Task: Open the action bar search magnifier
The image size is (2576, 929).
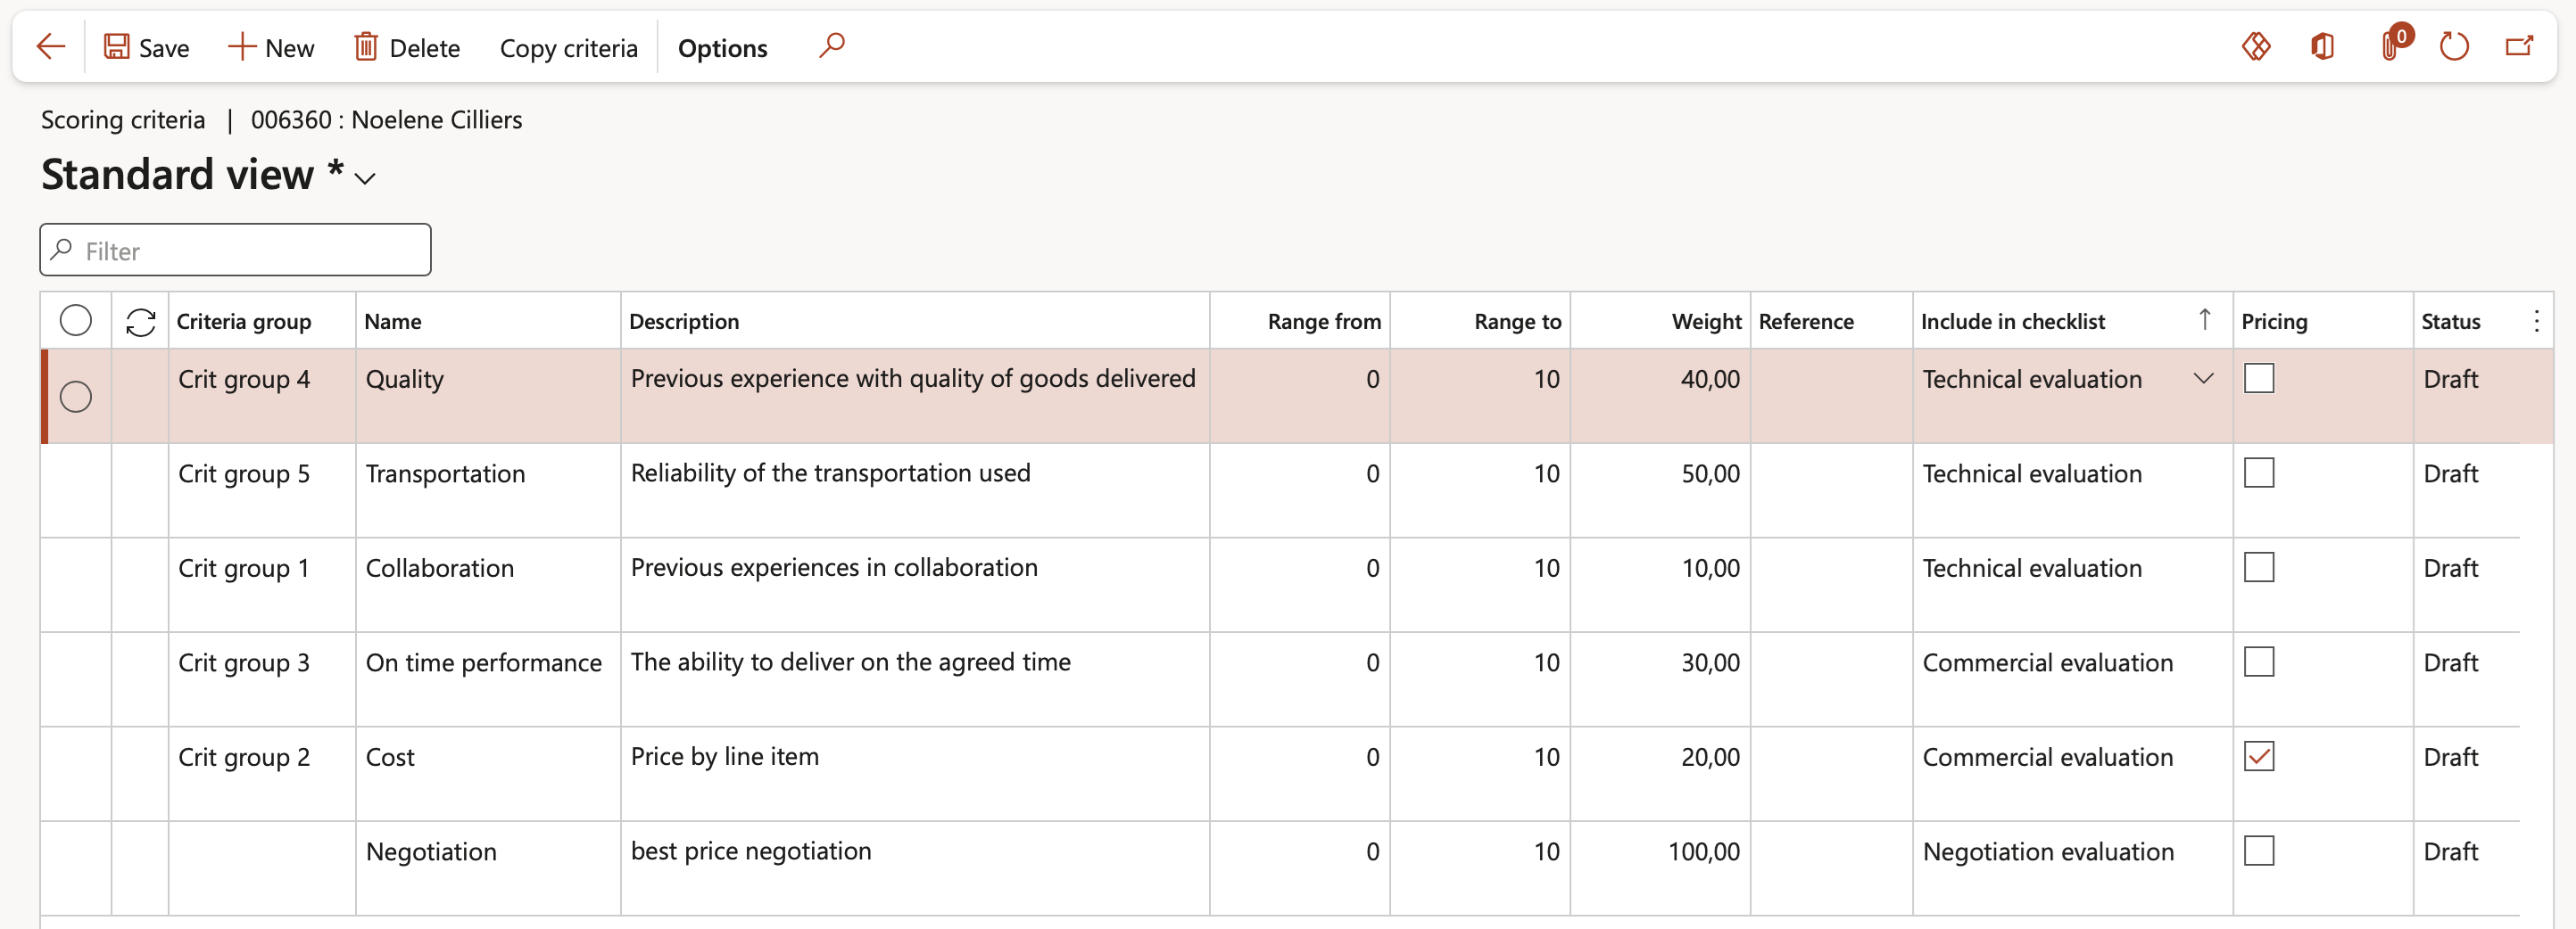Action: (831, 45)
